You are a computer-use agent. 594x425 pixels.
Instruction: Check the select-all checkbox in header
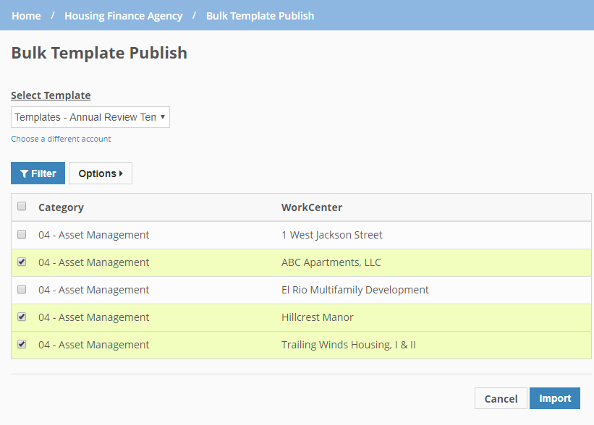pyautogui.click(x=21, y=206)
